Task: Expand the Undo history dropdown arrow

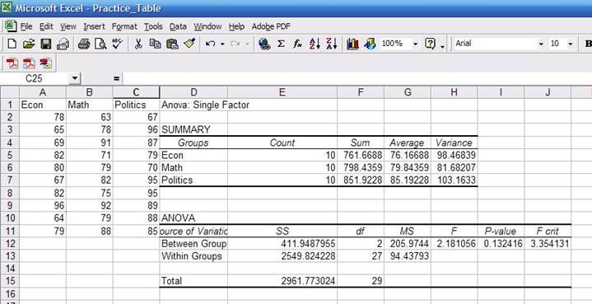Action: coord(222,44)
